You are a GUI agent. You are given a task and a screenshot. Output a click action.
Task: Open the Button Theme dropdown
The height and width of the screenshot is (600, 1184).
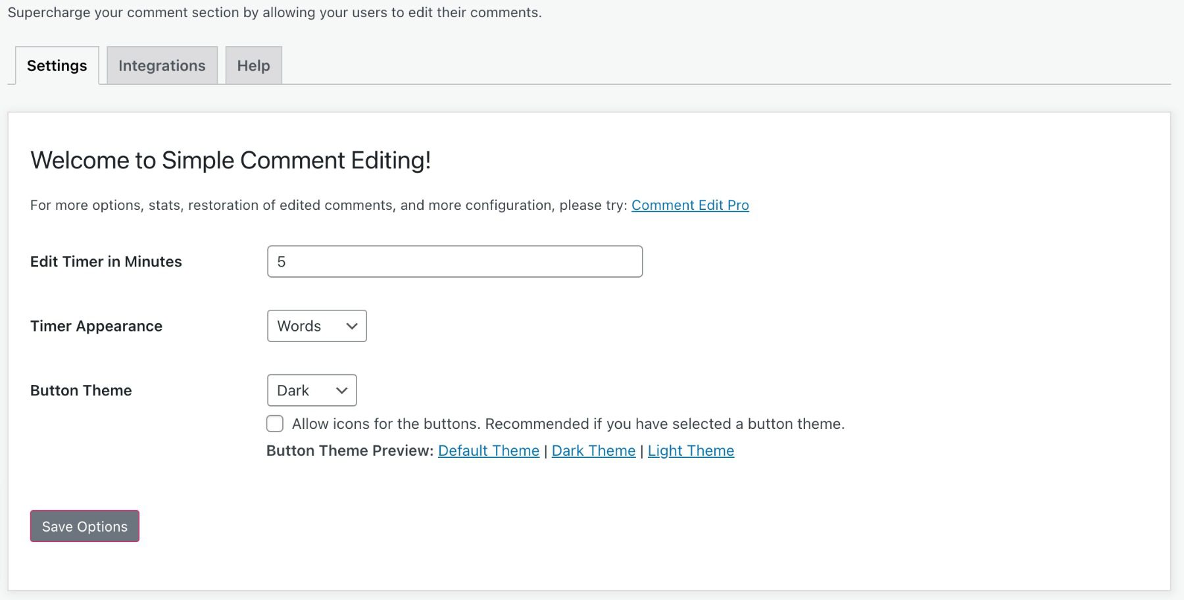311,390
